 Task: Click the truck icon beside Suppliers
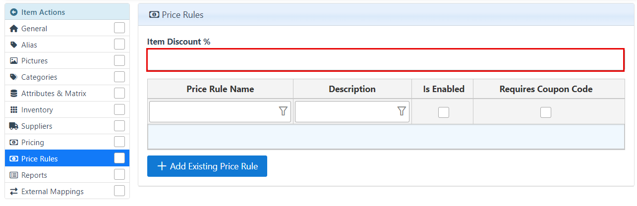(14, 126)
